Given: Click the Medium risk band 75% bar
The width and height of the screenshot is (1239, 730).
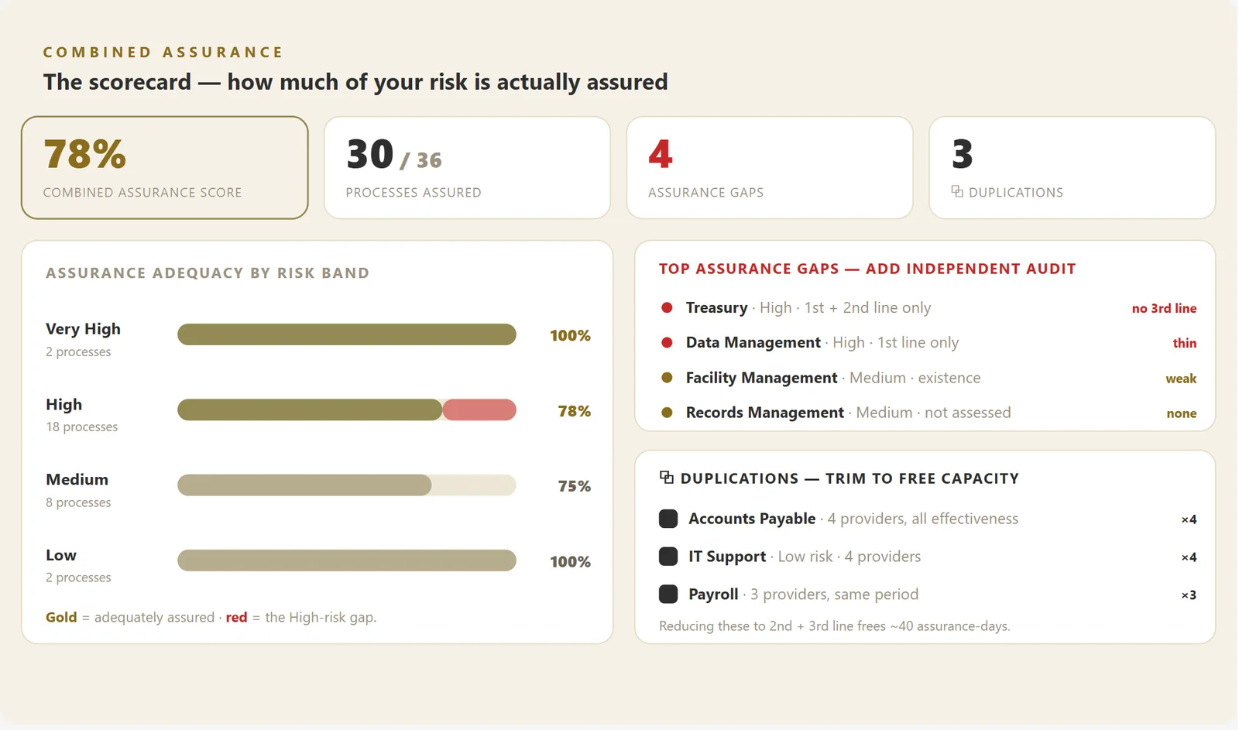Looking at the screenshot, I should tap(347, 485).
